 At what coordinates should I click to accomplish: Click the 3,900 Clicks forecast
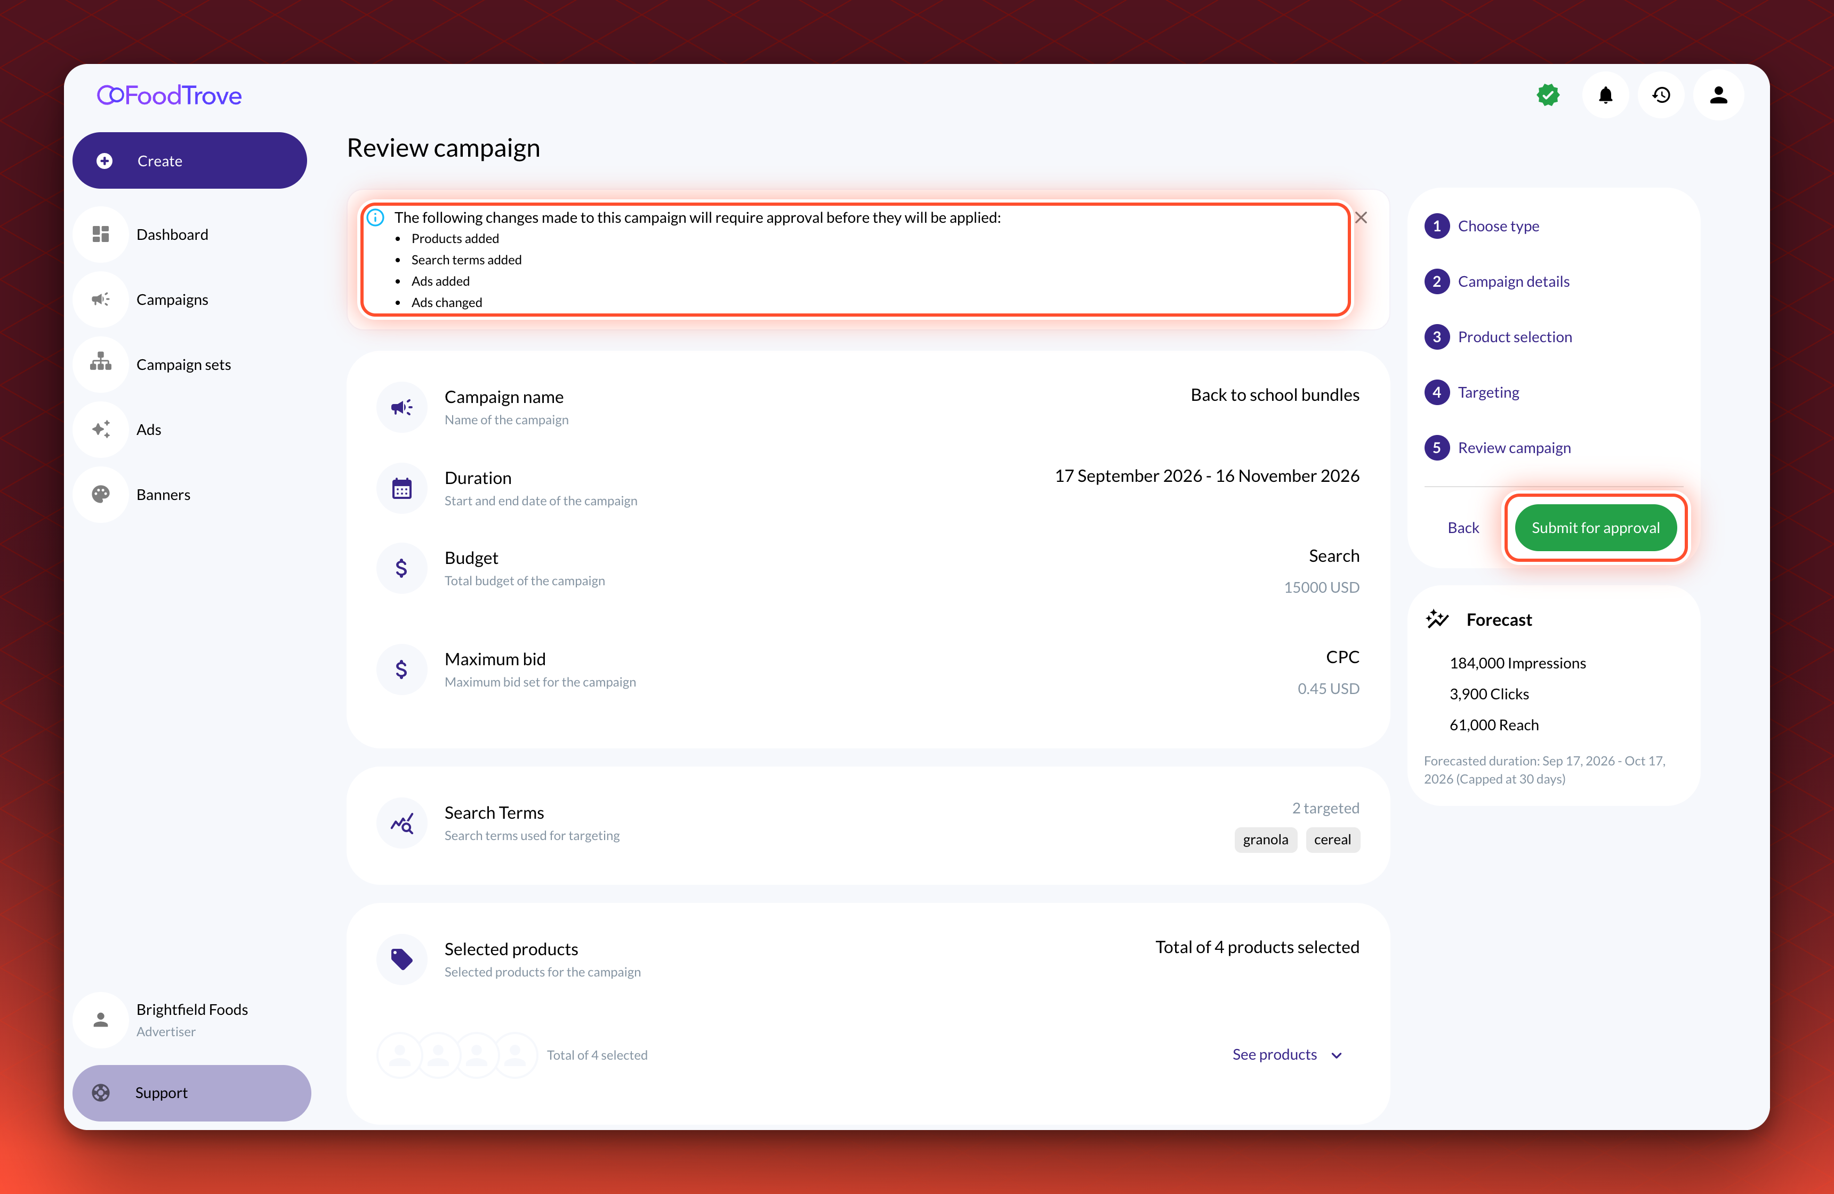(1489, 694)
